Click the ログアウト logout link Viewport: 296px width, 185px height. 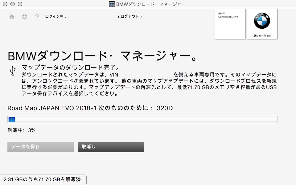pos(130,16)
